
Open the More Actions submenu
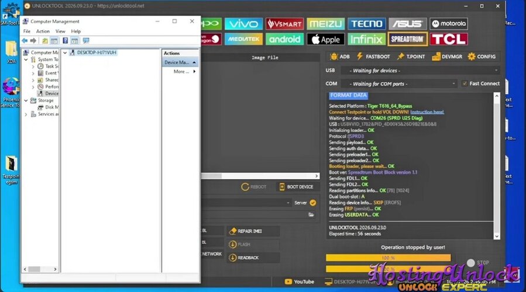[184, 71]
